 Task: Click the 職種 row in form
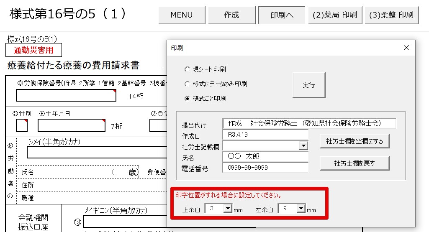pyautogui.click(x=92, y=198)
